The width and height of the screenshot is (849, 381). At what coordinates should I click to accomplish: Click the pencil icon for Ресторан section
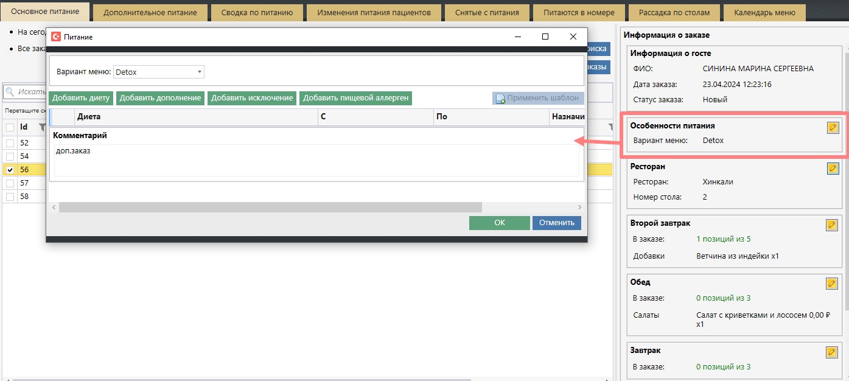point(833,169)
